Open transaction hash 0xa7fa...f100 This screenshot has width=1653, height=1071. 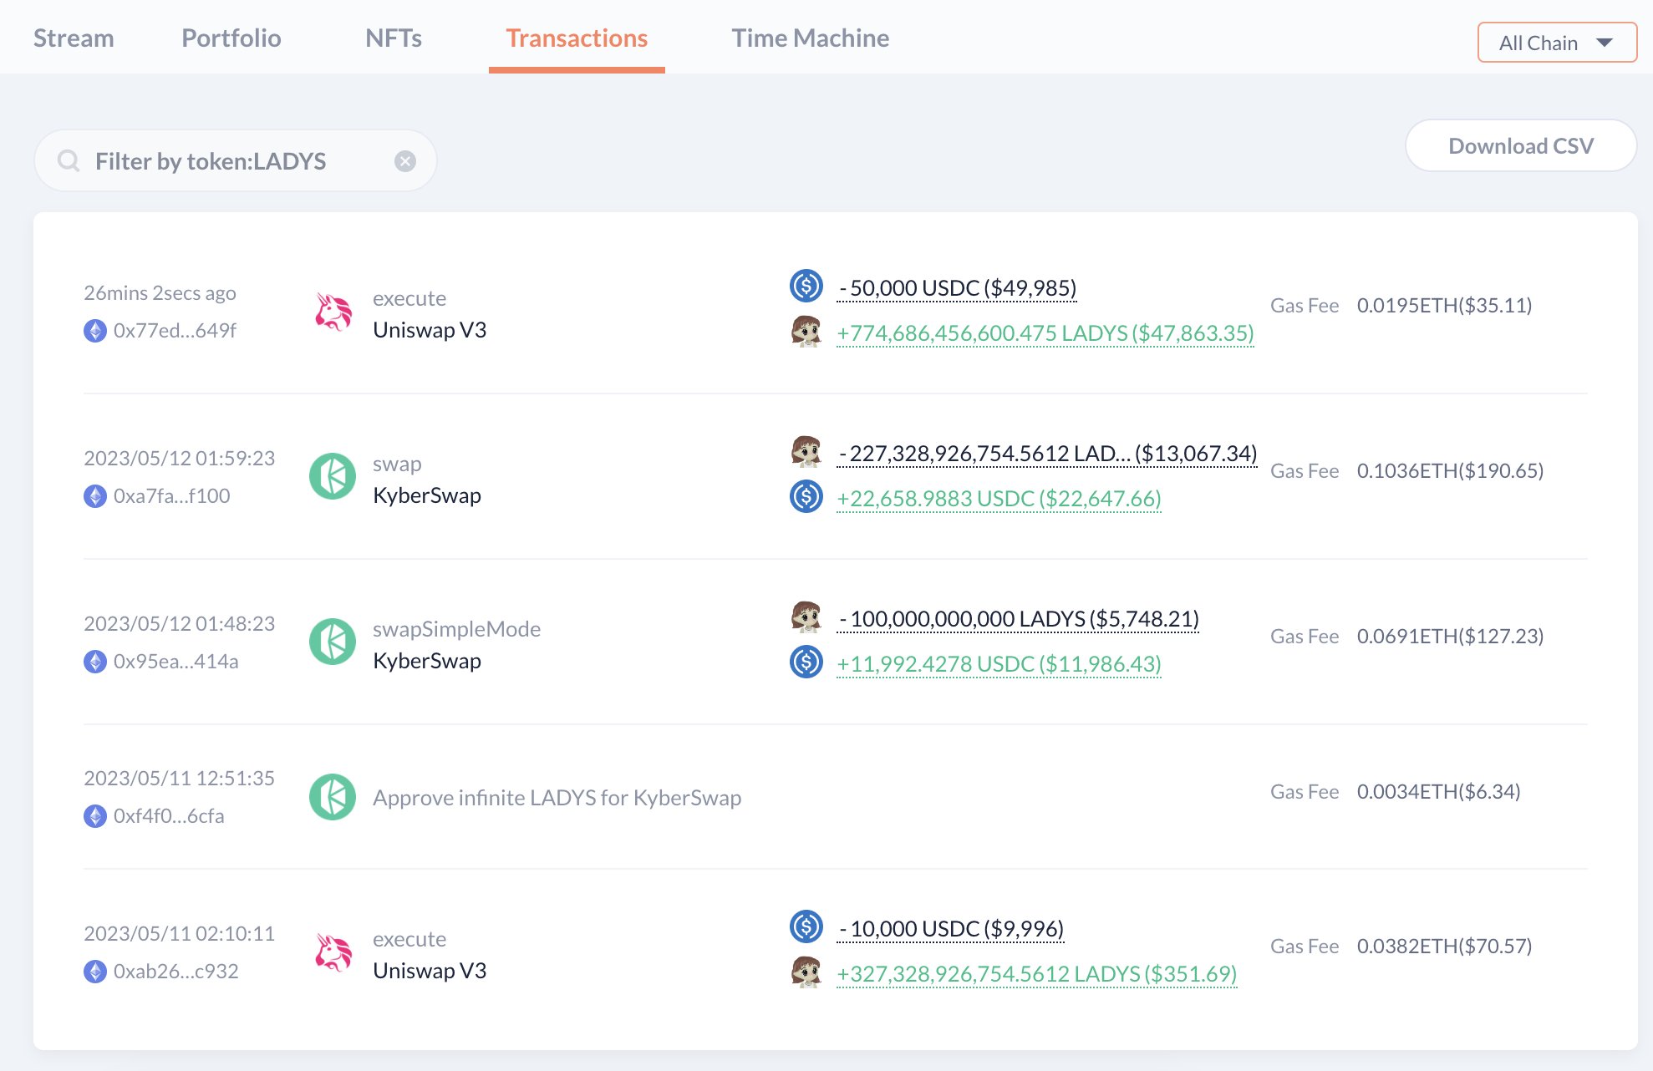171,496
